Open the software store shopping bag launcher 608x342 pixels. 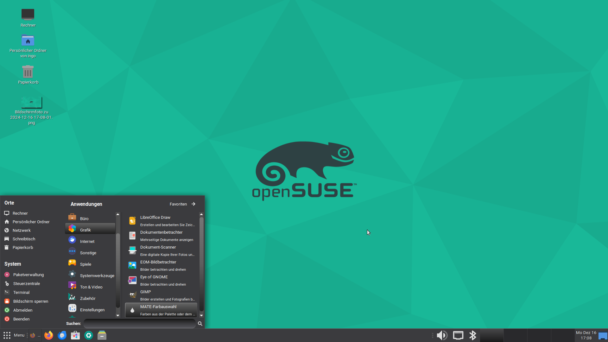75,335
